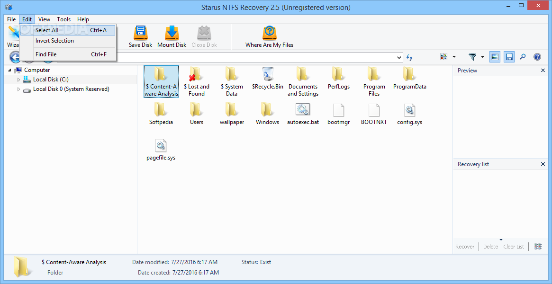Screen dimensions: 552x284
Task: Click the small arrow above Delete
Action: pos(501,240)
